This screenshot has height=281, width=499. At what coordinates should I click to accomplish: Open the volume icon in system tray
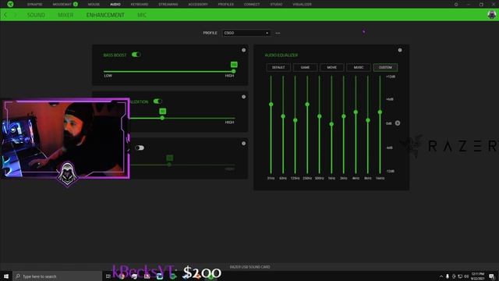pyautogui.click(x=466, y=276)
